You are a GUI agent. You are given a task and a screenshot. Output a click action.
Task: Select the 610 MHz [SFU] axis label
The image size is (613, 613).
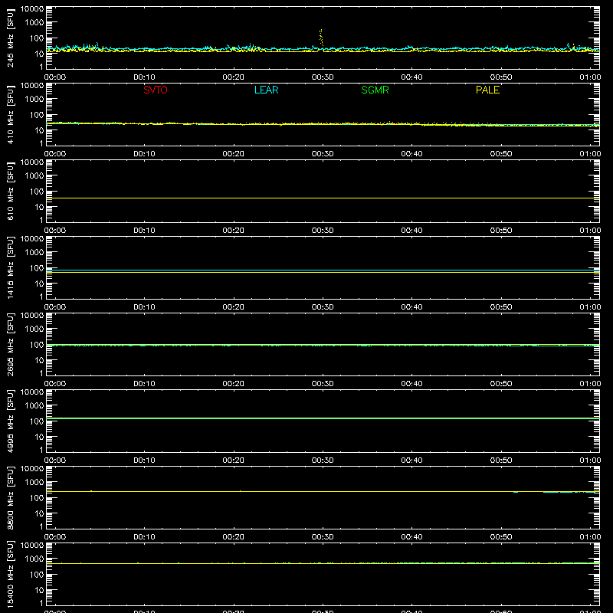point(10,191)
